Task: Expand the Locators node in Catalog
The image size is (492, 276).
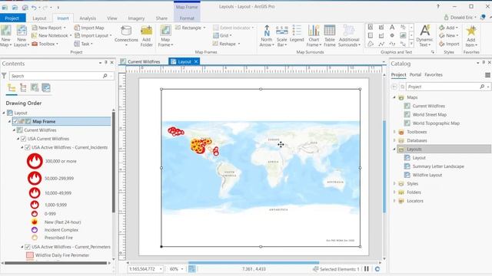Action: (394, 201)
